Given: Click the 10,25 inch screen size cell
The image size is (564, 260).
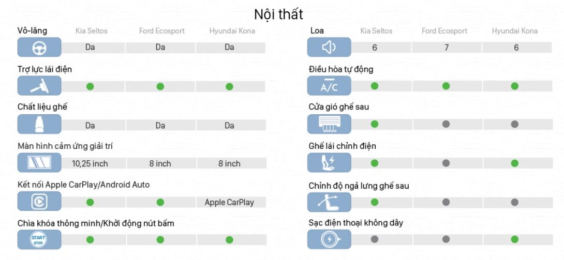Looking at the screenshot, I should (x=90, y=163).
